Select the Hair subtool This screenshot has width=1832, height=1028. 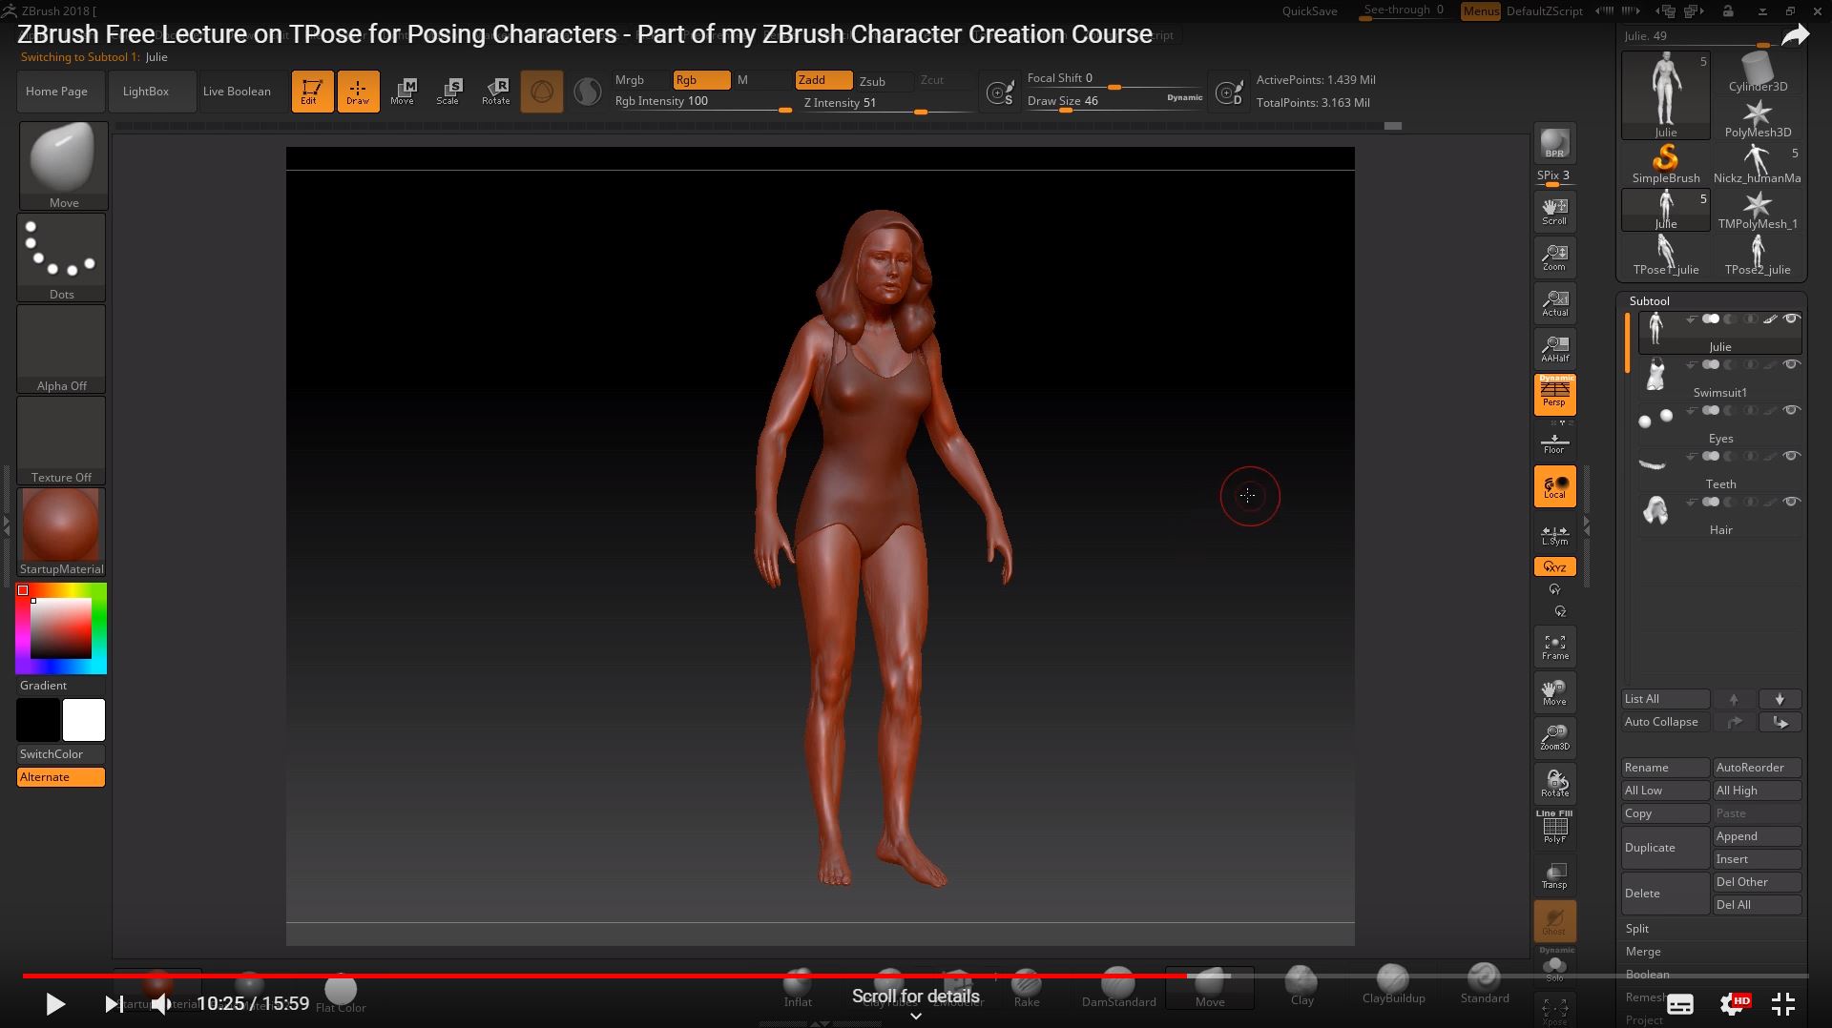pyautogui.click(x=1720, y=515)
